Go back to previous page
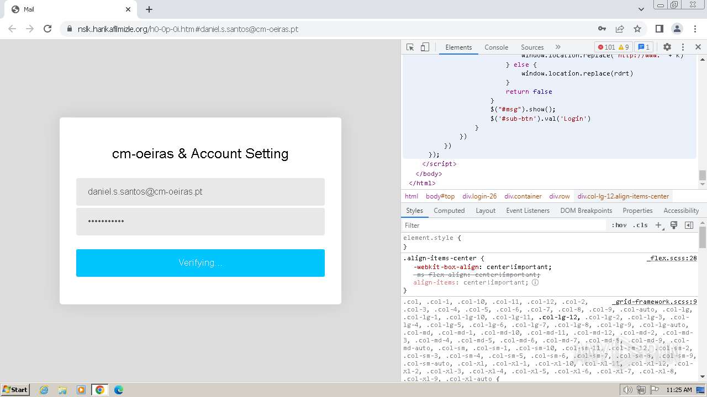 click(x=12, y=29)
